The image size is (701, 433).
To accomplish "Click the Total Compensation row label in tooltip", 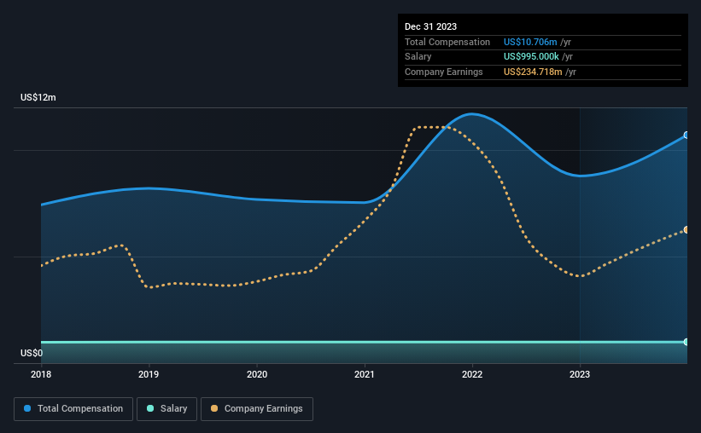I will click(x=447, y=42).
